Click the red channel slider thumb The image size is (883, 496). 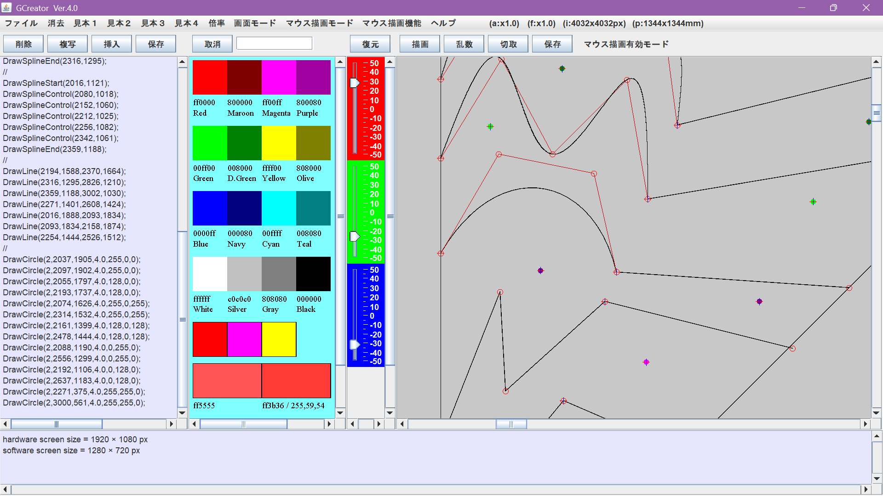pyautogui.click(x=355, y=83)
